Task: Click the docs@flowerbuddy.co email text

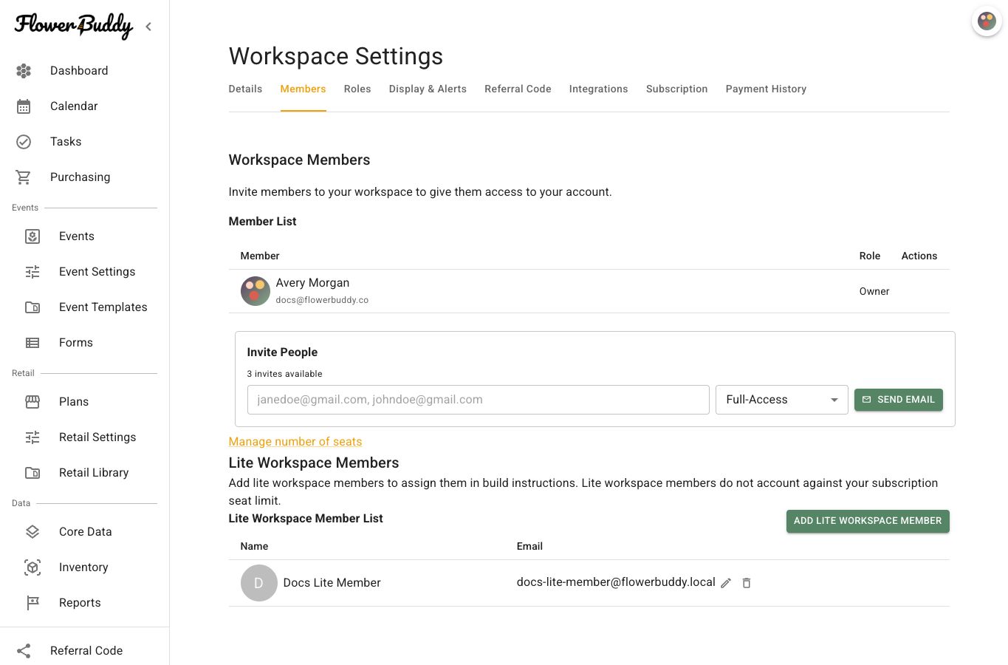Action: [322, 300]
